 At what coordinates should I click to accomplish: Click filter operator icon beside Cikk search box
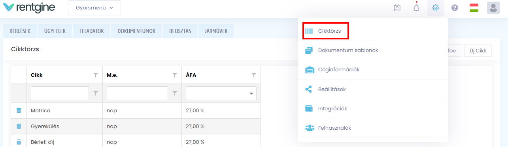click(x=95, y=93)
